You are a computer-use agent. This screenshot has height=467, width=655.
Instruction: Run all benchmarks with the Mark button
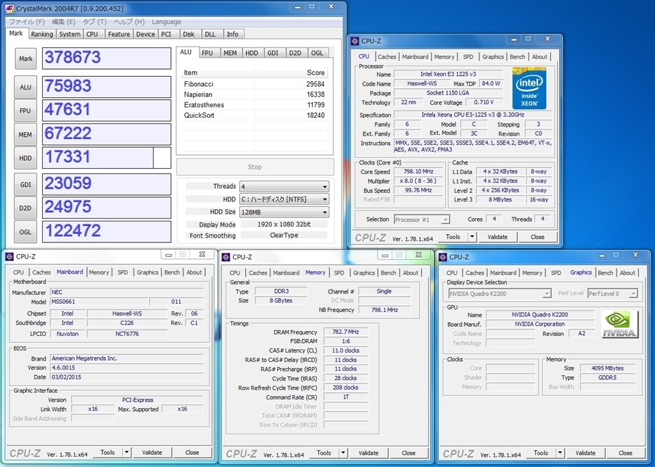coord(26,58)
